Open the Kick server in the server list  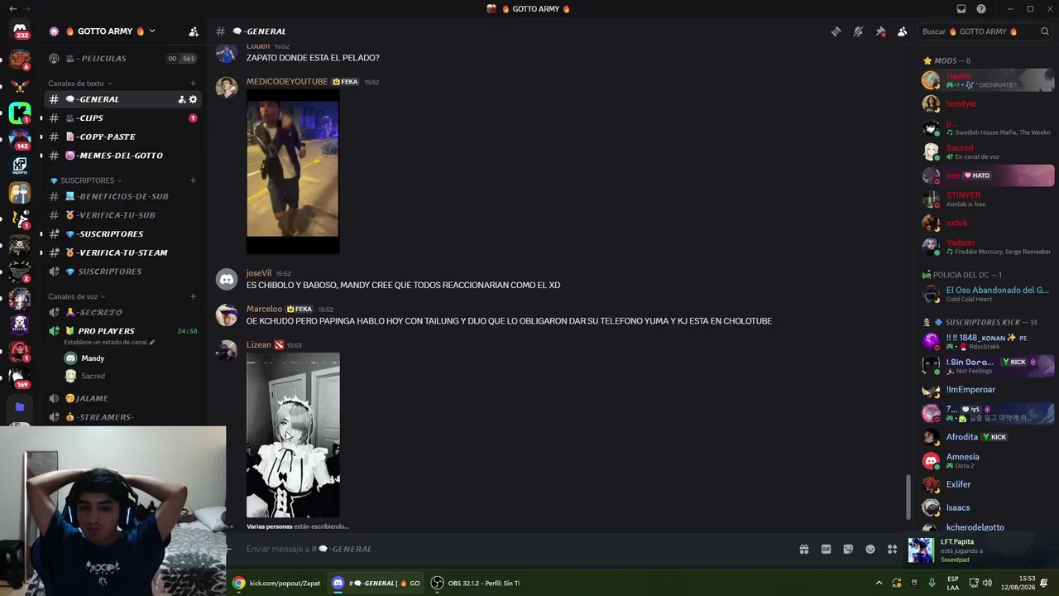click(x=20, y=113)
